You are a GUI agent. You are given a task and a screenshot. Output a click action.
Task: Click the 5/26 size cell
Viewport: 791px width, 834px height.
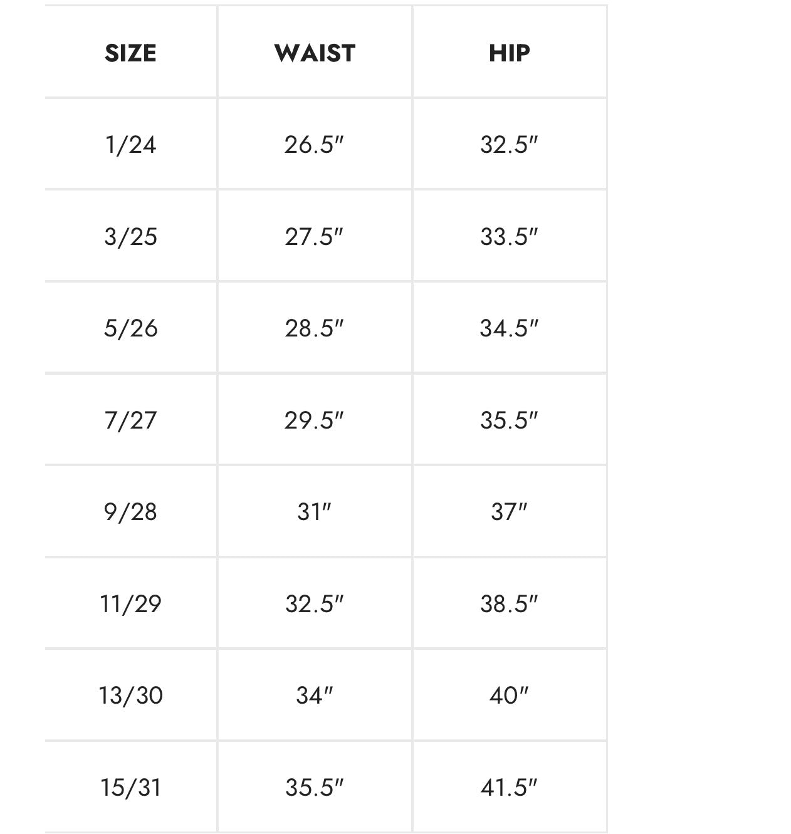pyautogui.click(x=130, y=328)
